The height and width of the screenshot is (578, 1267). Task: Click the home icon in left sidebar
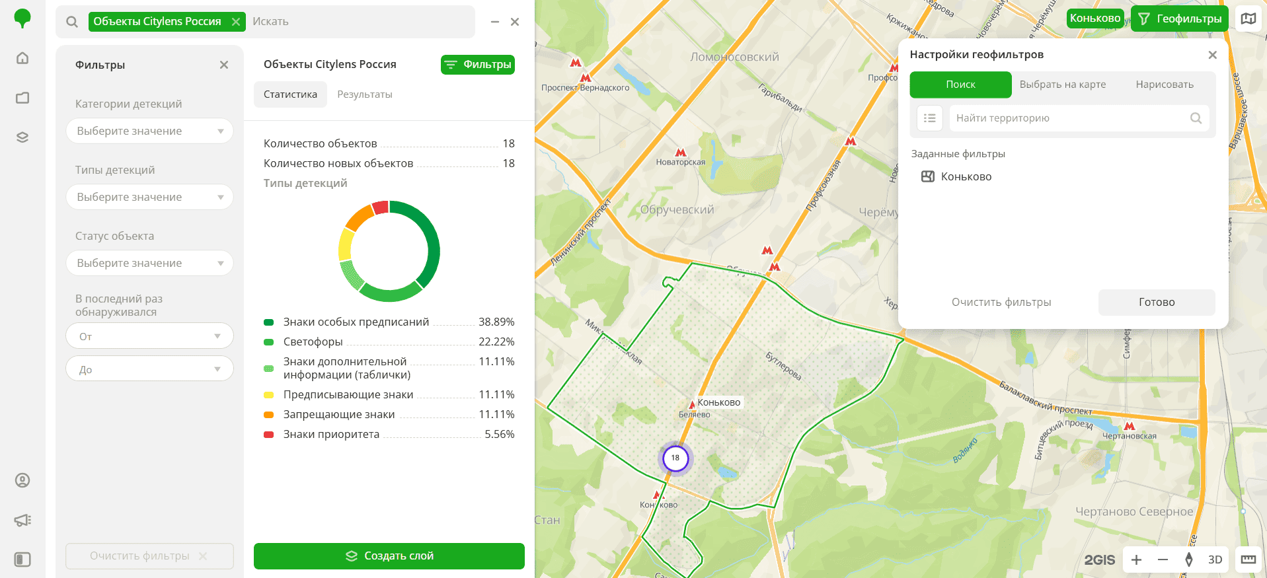tap(22, 58)
